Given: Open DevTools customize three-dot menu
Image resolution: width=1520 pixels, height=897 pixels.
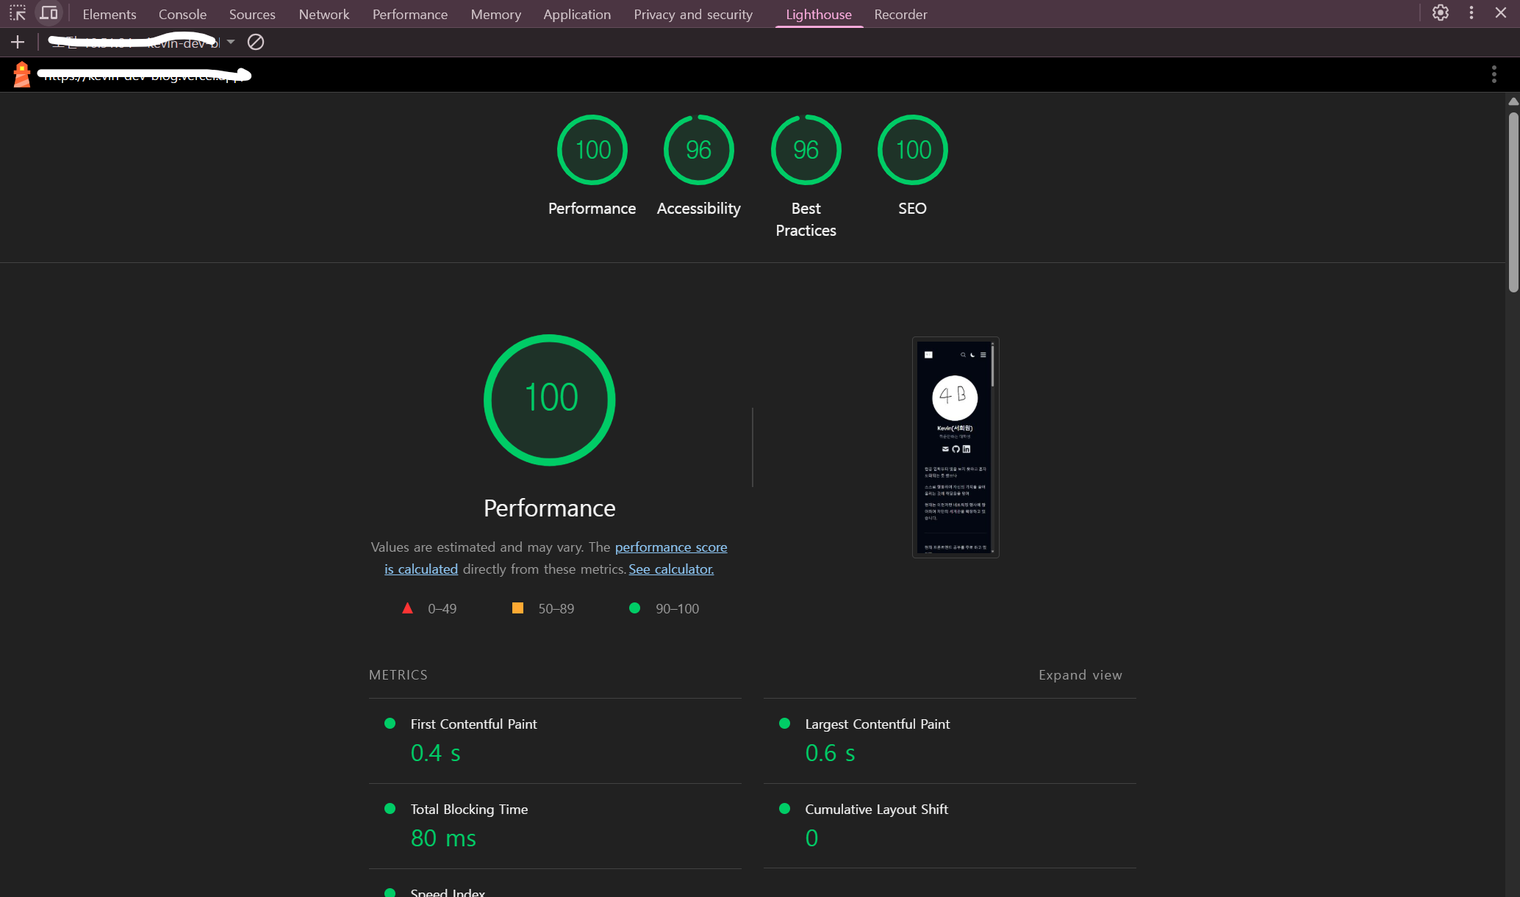Looking at the screenshot, I should pos(1471,13).
